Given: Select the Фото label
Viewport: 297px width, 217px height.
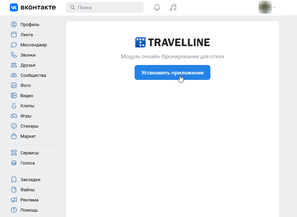Looking at the screenshot, I should pyautogui.click(x=26, y=85).
